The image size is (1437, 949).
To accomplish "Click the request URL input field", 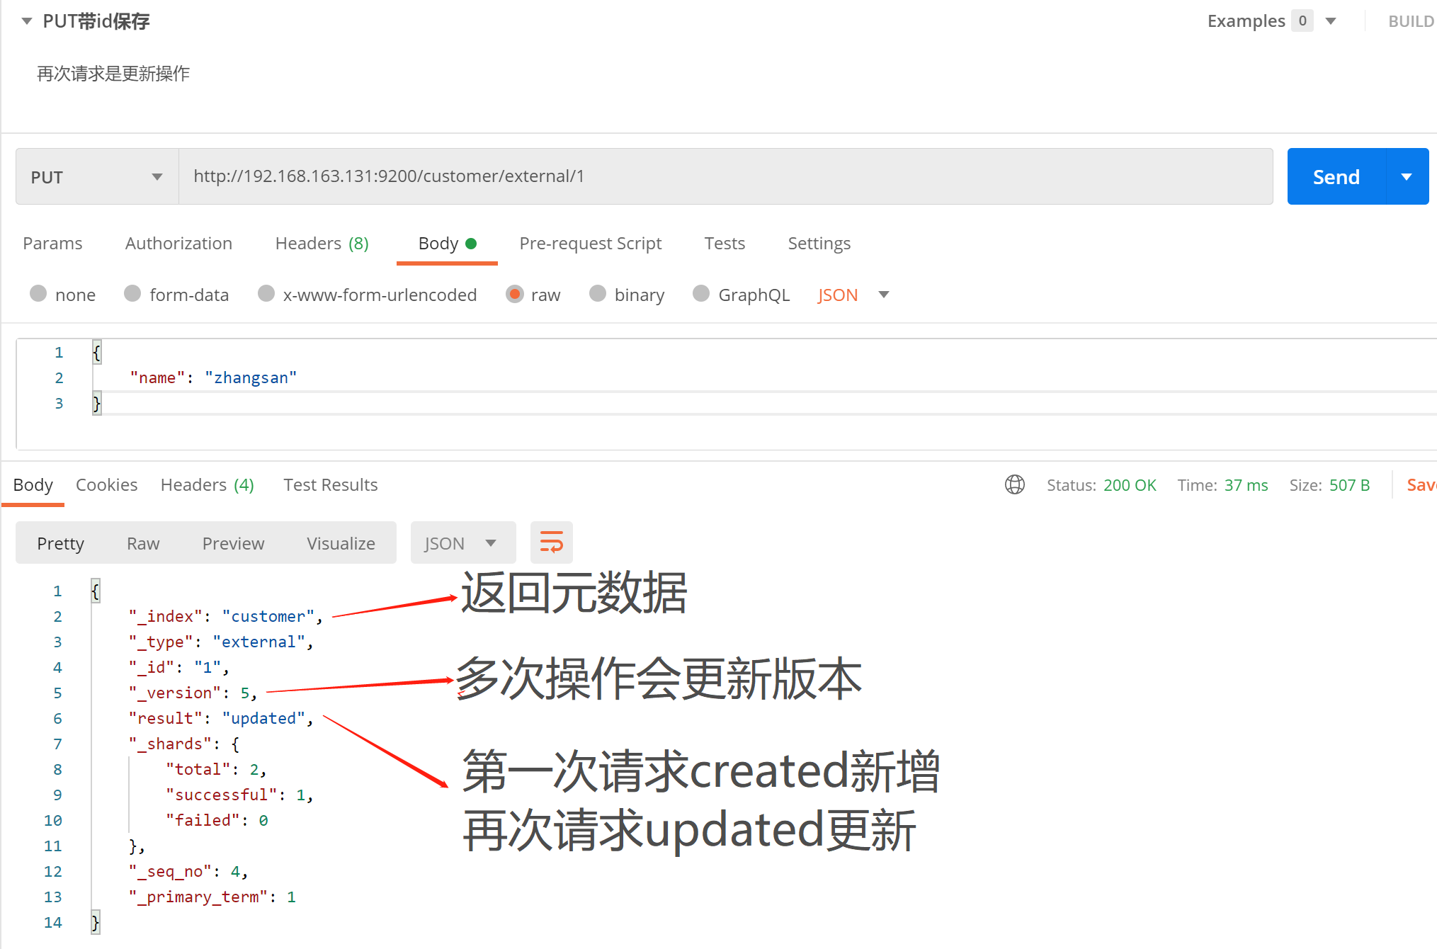I will tap(725, 176).
